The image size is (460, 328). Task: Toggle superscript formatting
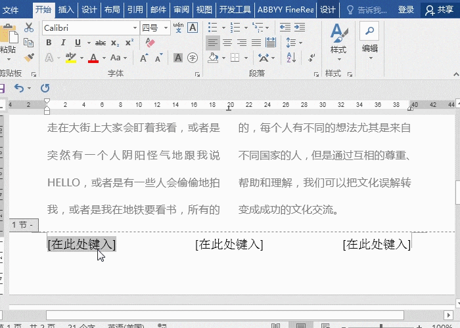point(129,43)
